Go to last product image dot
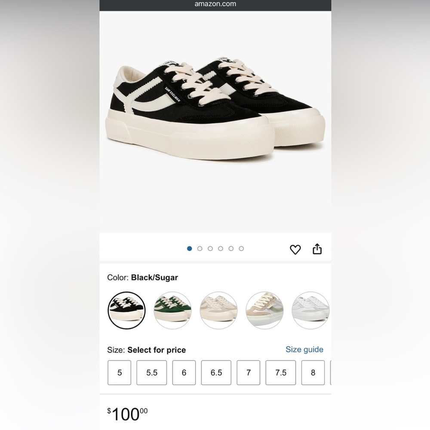 point(241,249)
